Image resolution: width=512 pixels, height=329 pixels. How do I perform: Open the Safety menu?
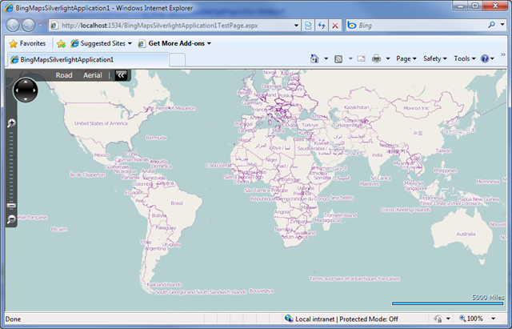coord(435,58)
